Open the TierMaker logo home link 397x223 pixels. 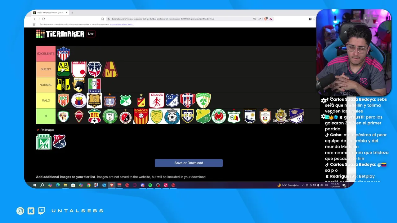(60, 34)
